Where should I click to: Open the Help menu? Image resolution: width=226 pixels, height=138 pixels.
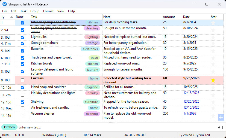pyautogui.click(x=71, y=11)
